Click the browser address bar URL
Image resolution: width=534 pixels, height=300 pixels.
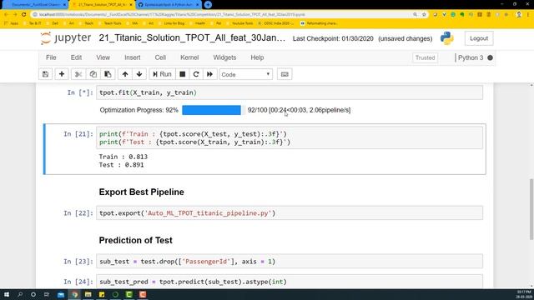(172, 15)
